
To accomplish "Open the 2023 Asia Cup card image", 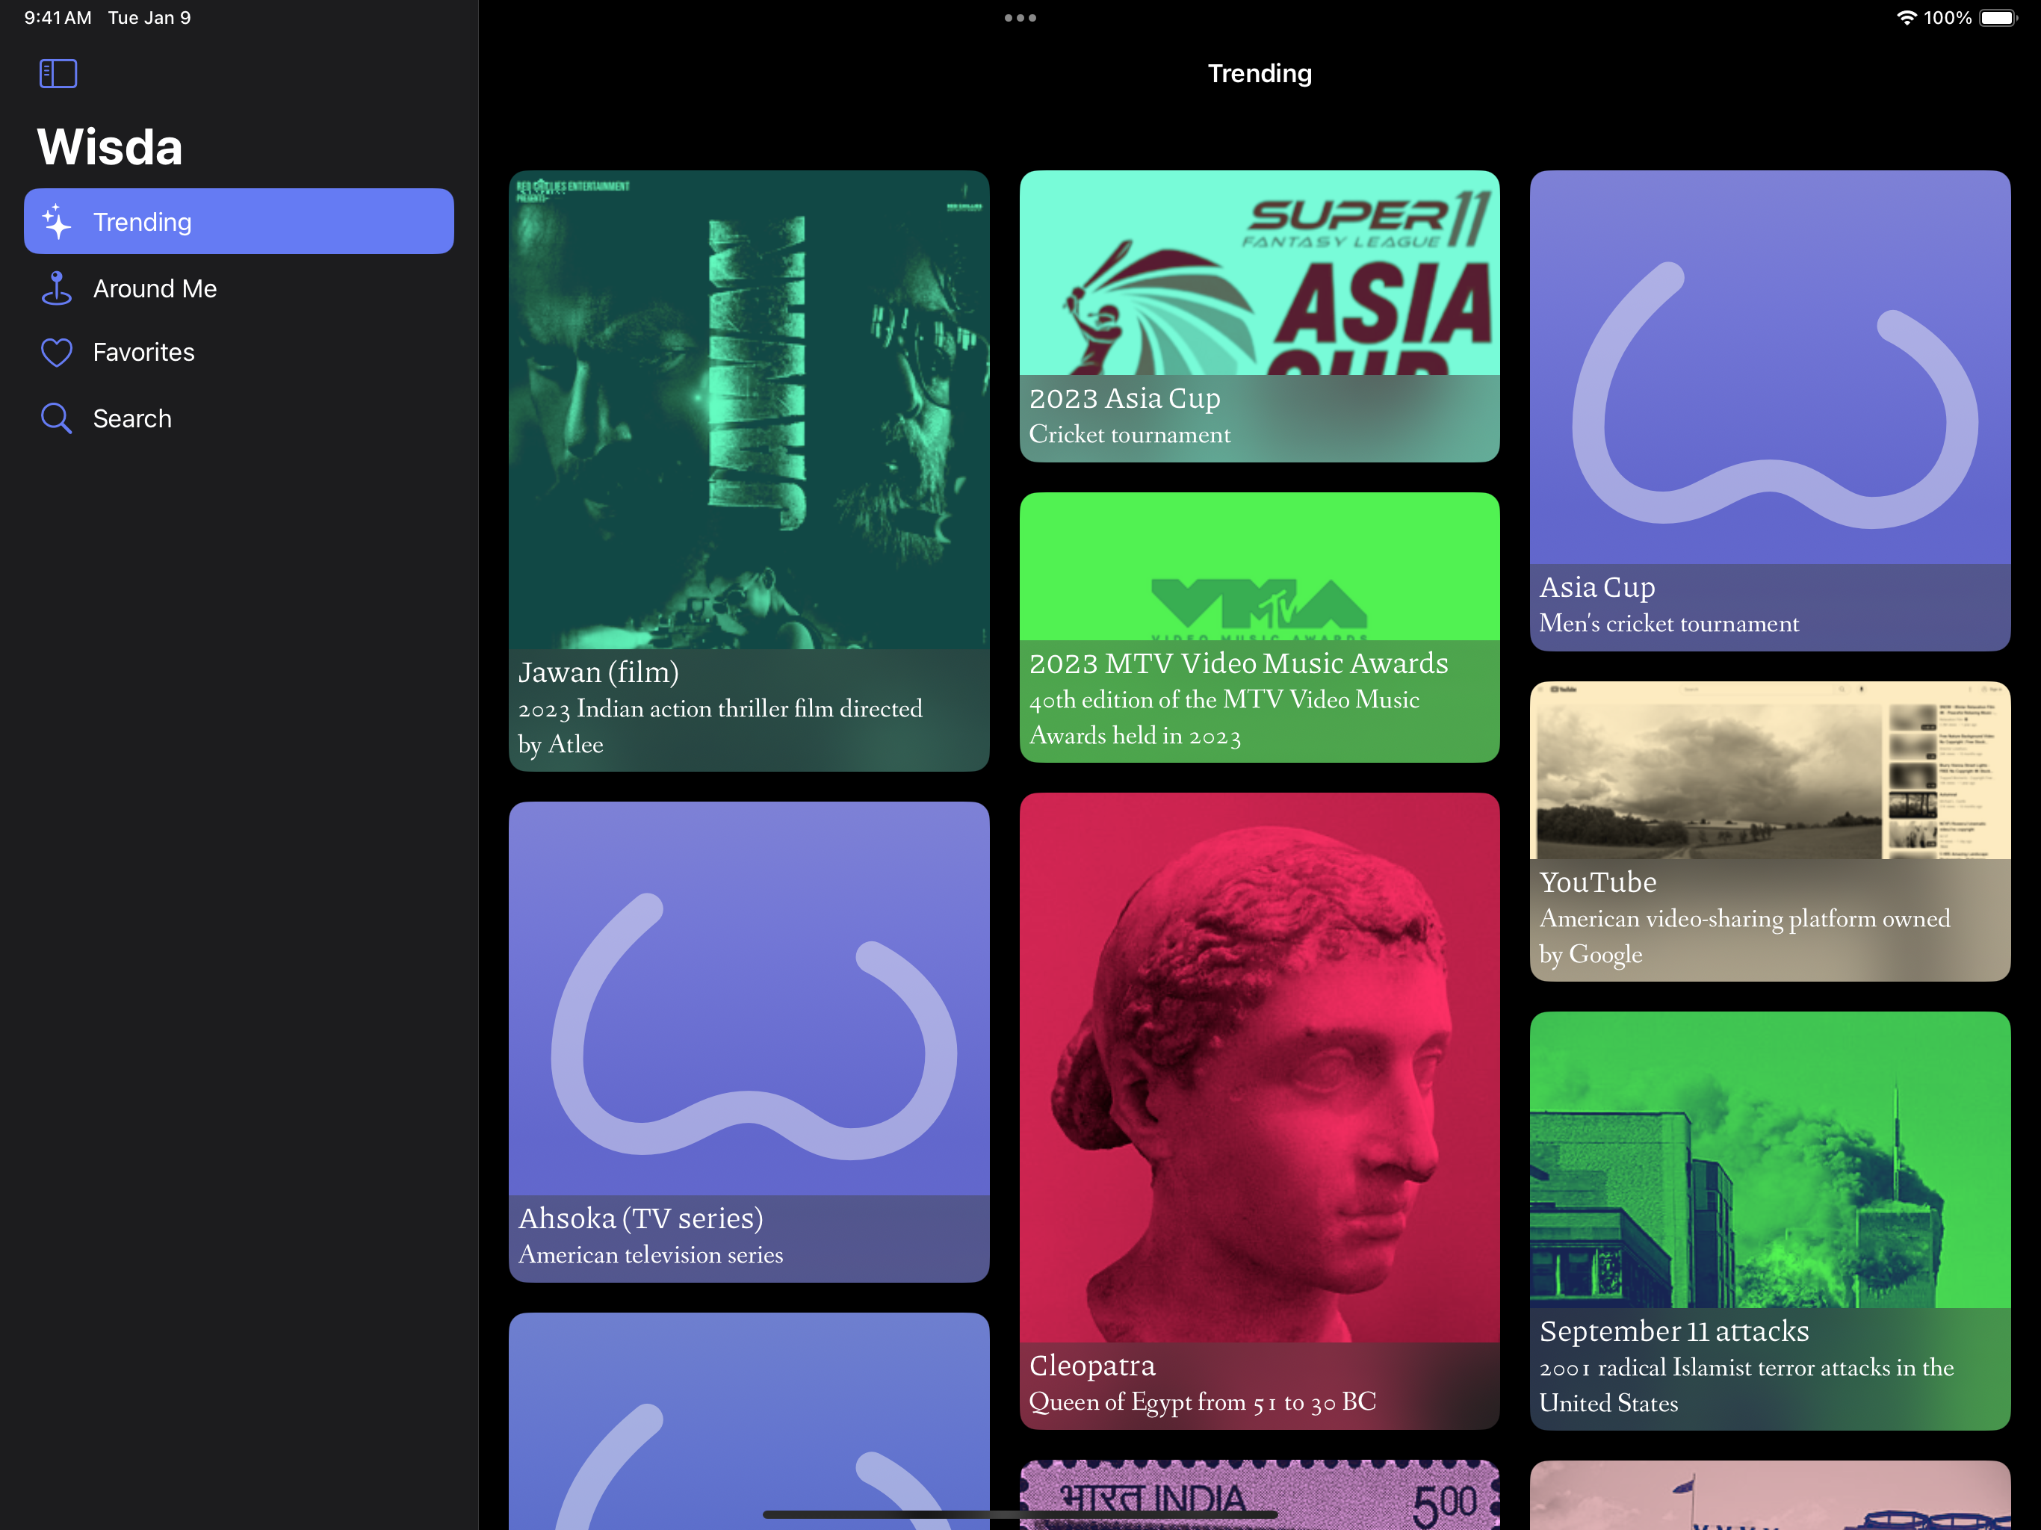I will [x=1260, y=272].
